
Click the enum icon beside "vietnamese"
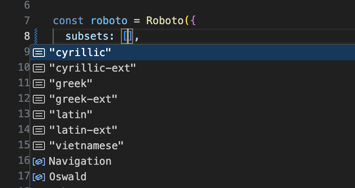click(x=39, y=146)
